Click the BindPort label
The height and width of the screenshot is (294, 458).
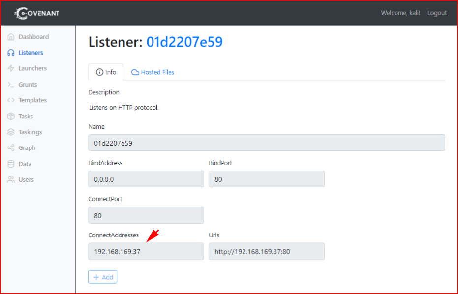220,163
